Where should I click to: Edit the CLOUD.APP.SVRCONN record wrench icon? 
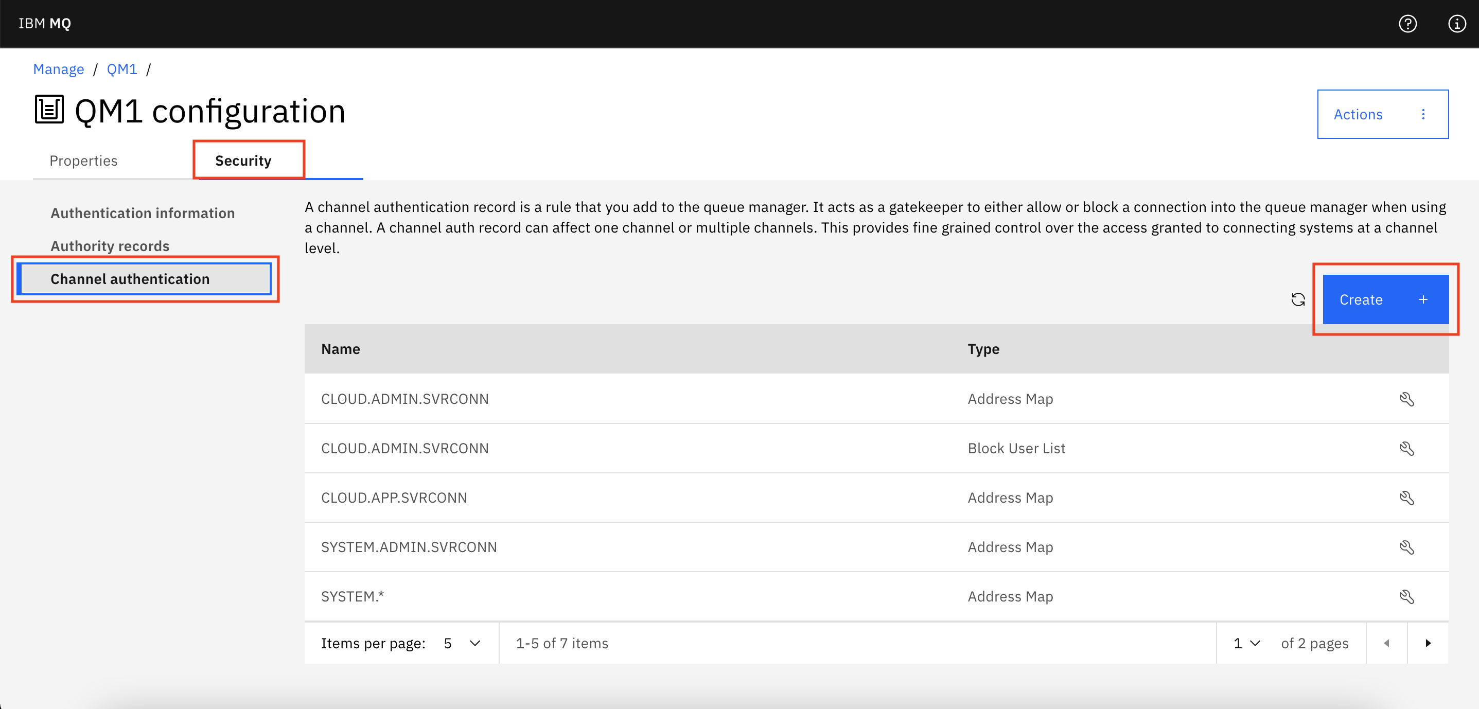click(1406, 498)
